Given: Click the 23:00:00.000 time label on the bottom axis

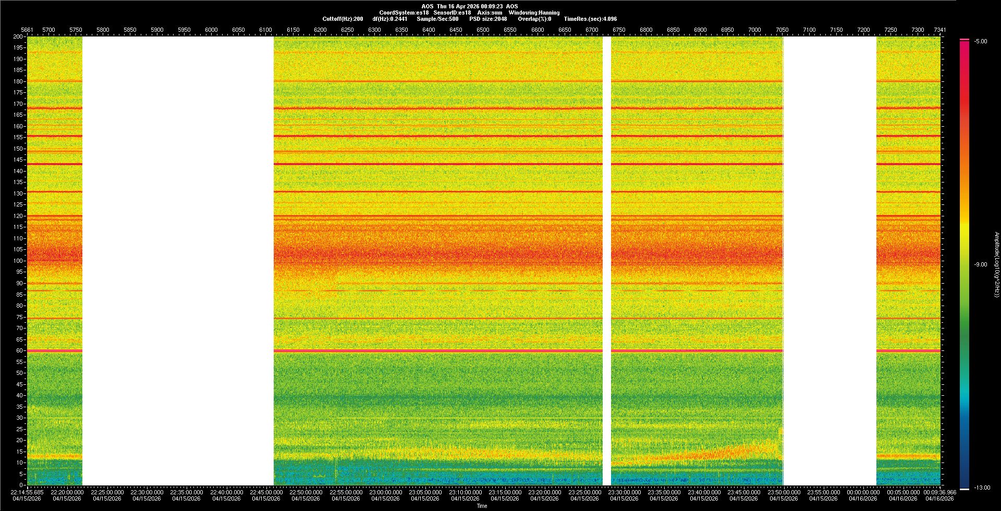Looking at the screenshot, I should tap(386, 492).
